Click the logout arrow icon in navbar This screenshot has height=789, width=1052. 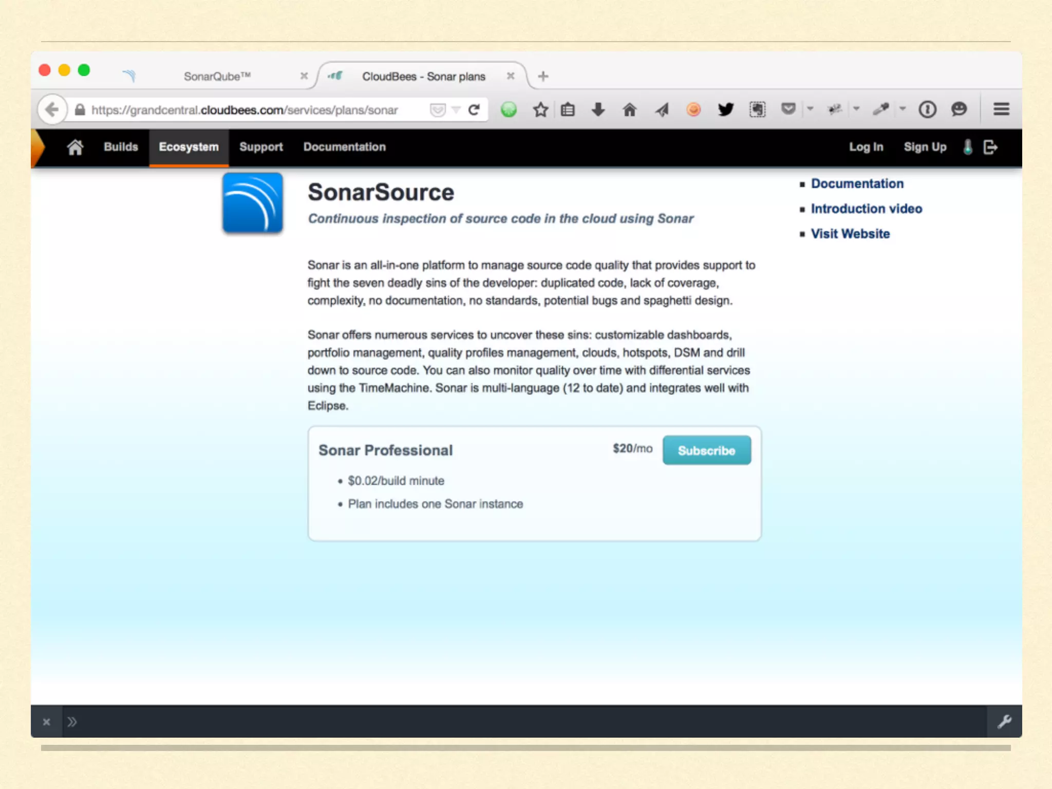point(990,147)
